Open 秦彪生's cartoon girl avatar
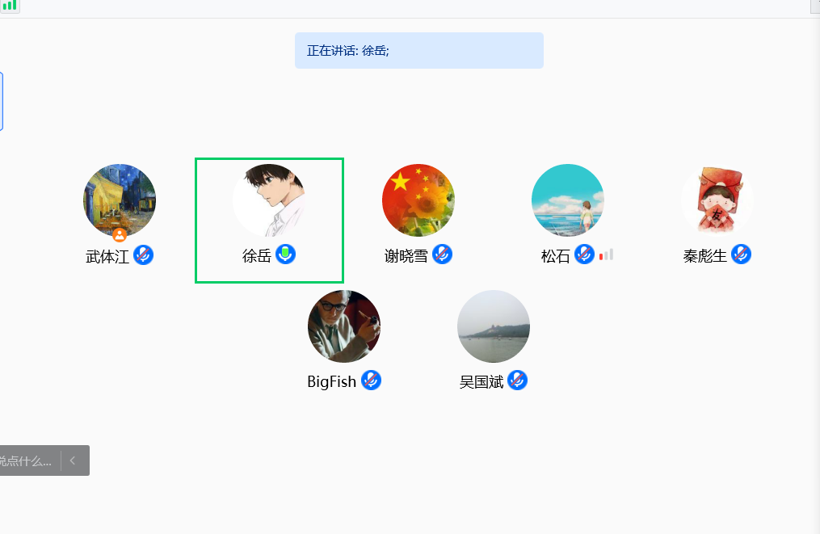Viewport: 820px width, 534px height. [717, 200]
